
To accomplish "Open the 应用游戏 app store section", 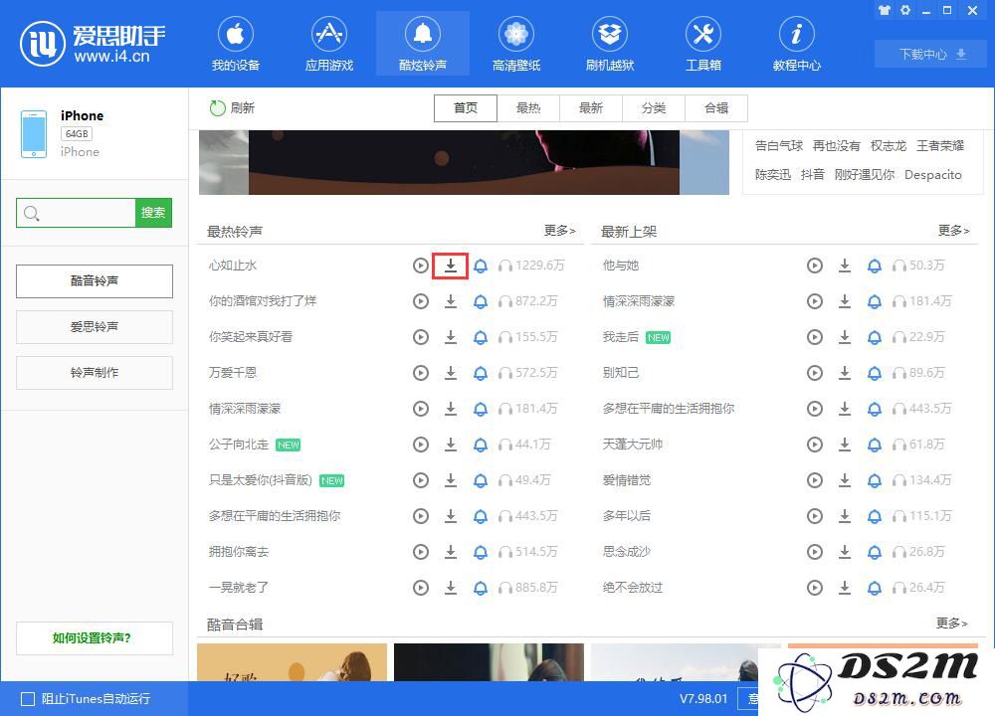I will pyautogui.click(x=328, y=45).
